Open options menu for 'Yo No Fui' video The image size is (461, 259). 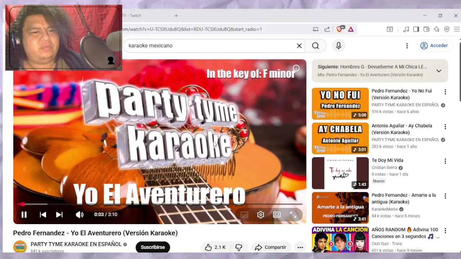click(x=445, y=92)
